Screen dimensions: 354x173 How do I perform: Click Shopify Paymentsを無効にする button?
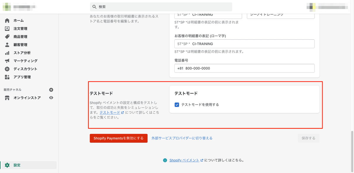point(119,138)
